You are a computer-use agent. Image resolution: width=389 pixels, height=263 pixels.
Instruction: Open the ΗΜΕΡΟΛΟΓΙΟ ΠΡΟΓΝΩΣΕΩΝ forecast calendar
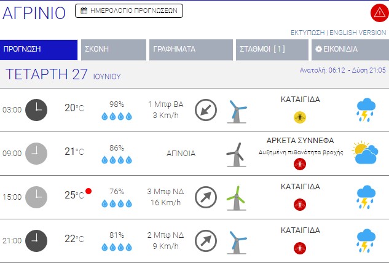(129, 10)
